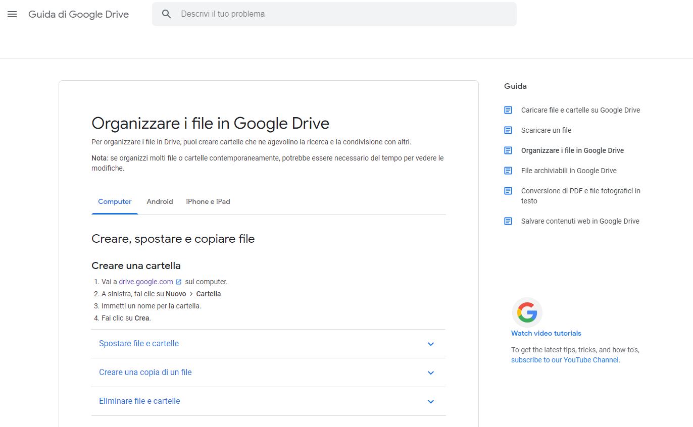
Task: Click the Creare, spostare e copiare file heading
Action: pyautogui.click(x=173, y=239)
